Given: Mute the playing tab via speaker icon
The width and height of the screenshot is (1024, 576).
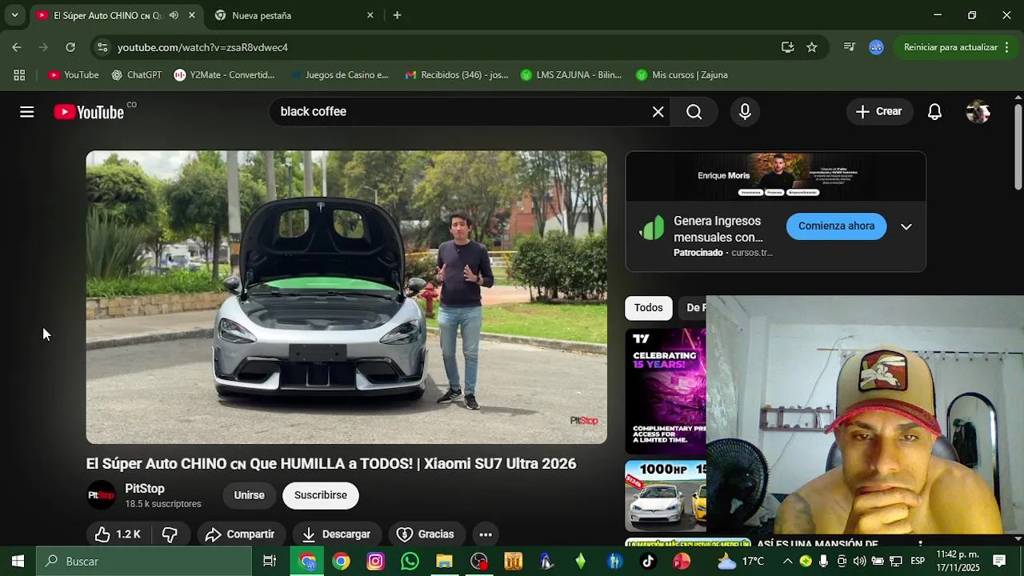Looking at the screenshot, I should [174, 15].
